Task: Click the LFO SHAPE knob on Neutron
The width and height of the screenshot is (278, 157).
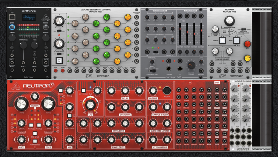Action: click(90, 105)
